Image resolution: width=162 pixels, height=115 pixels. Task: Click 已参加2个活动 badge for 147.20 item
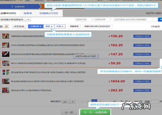click(x=142, y=54)
